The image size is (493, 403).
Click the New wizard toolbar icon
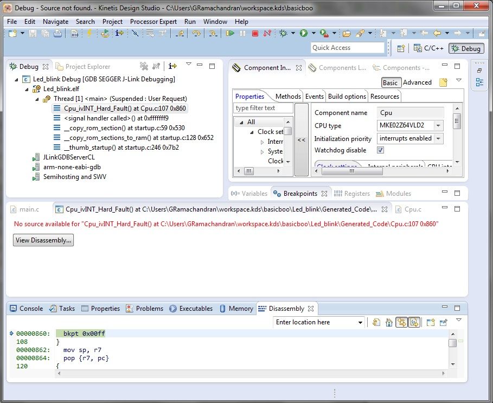pyautogui.click(x=12, y=33)
